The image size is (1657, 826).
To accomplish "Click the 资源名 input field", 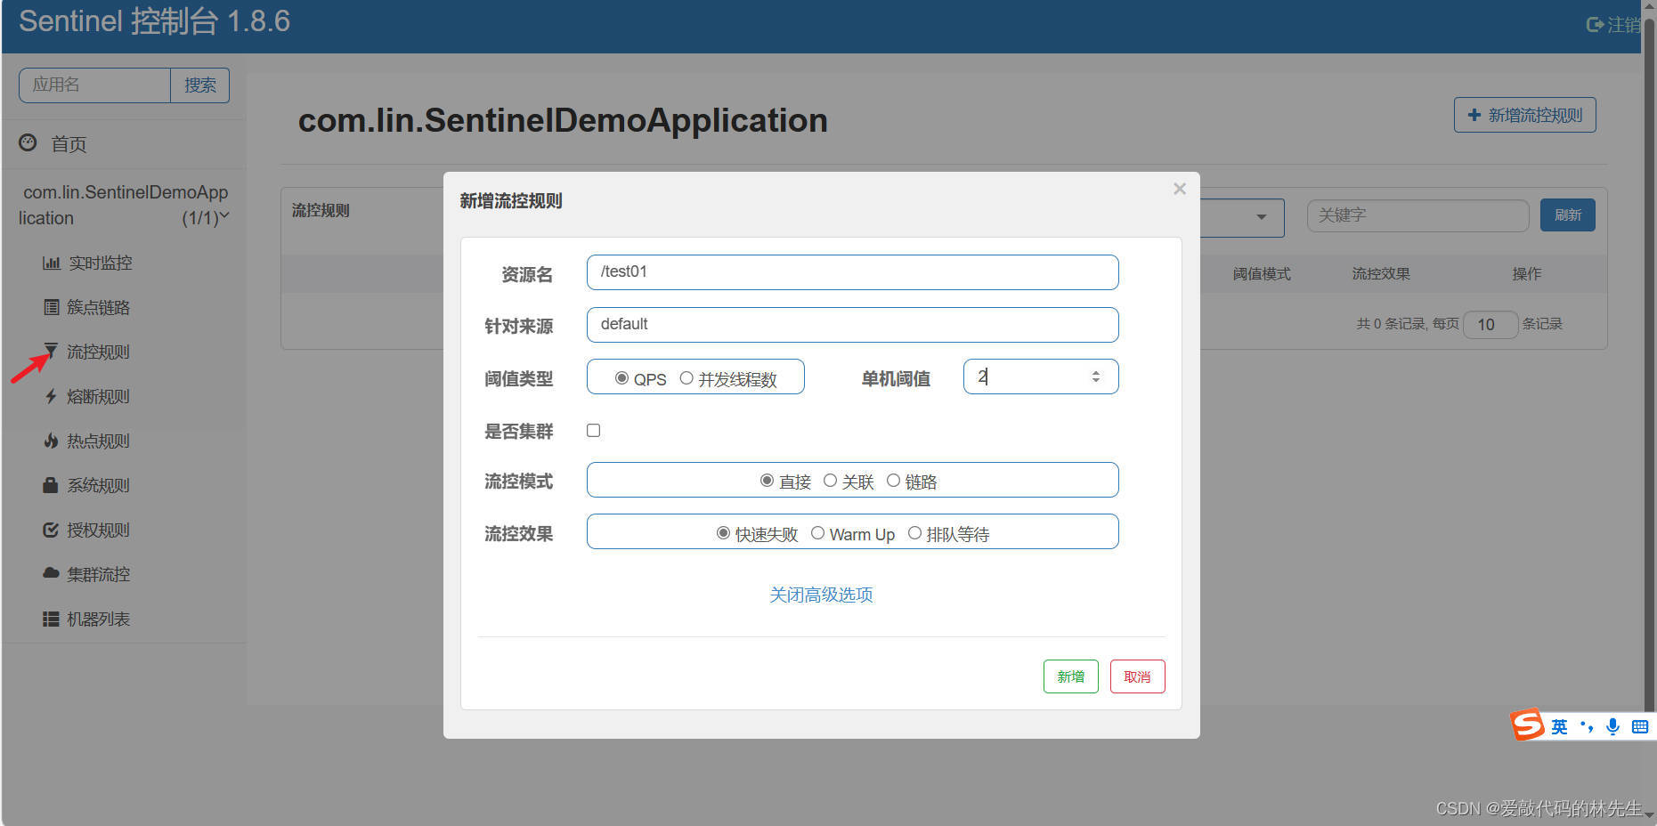I will pos(852,272).
